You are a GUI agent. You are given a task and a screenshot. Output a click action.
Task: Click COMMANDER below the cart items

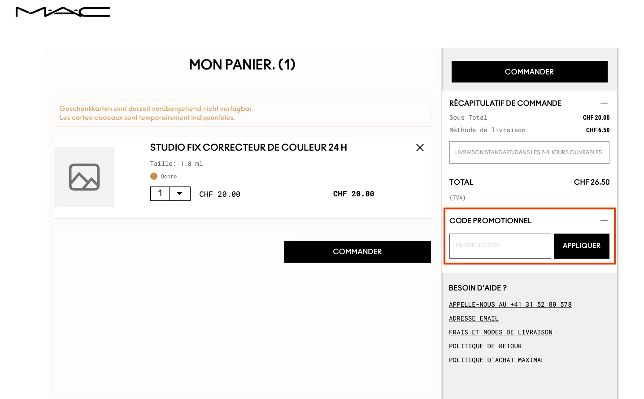click(x=357, y=252)
